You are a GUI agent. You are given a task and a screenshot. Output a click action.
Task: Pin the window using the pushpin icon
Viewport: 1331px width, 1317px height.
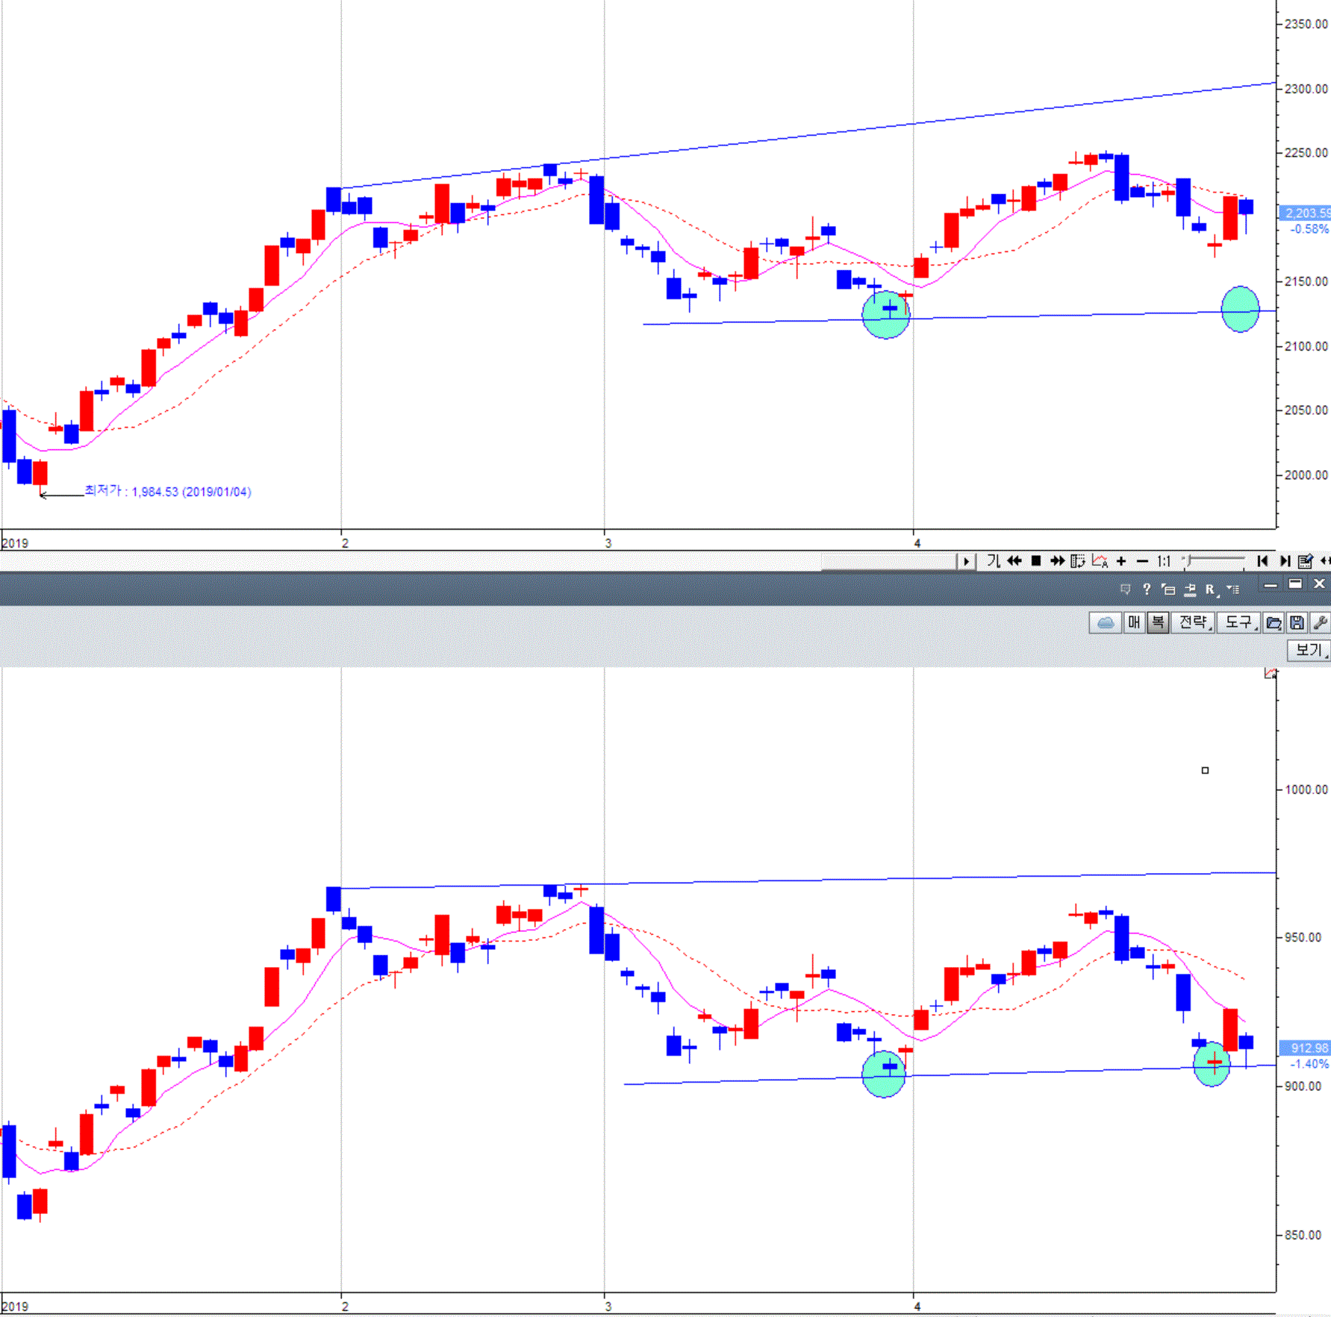tap(1190, 589)
